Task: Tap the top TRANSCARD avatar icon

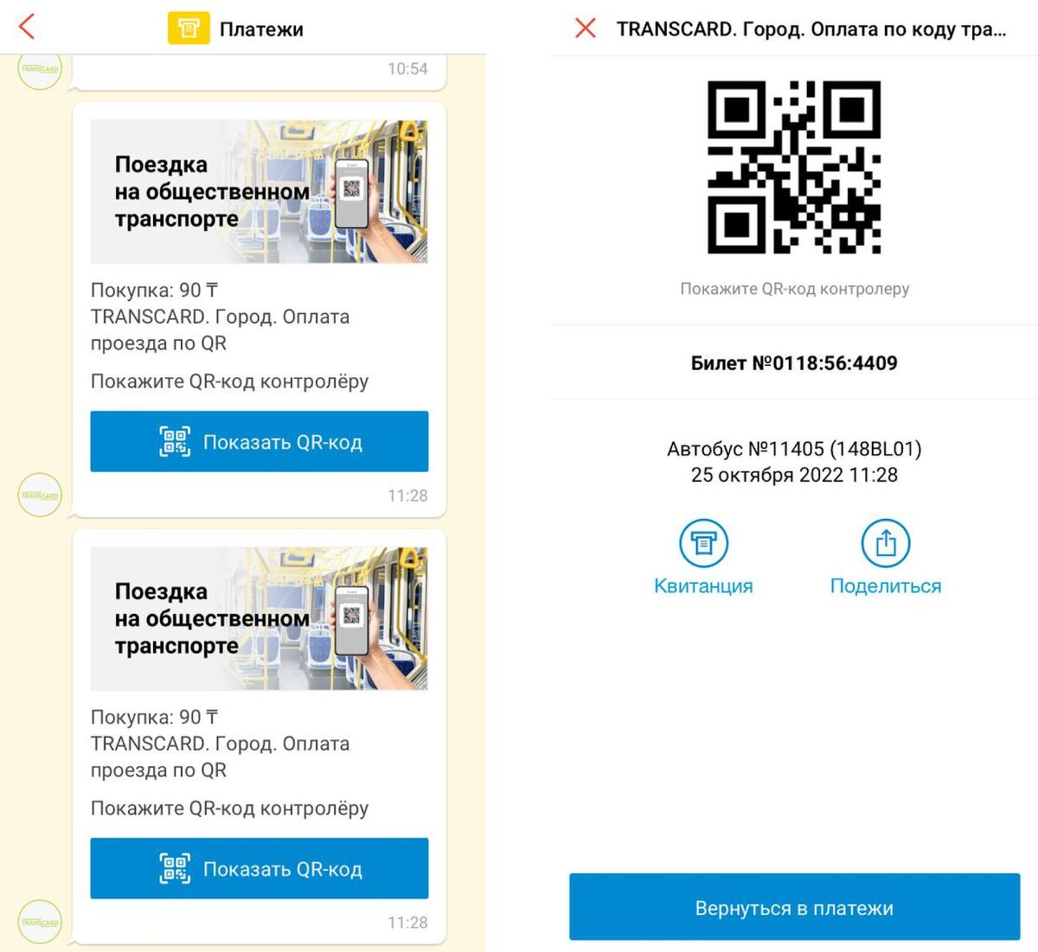Action: (40, 69)
